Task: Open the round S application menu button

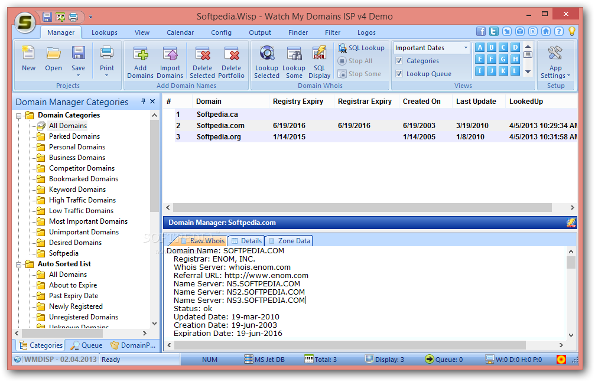Action: pos(25,22)
